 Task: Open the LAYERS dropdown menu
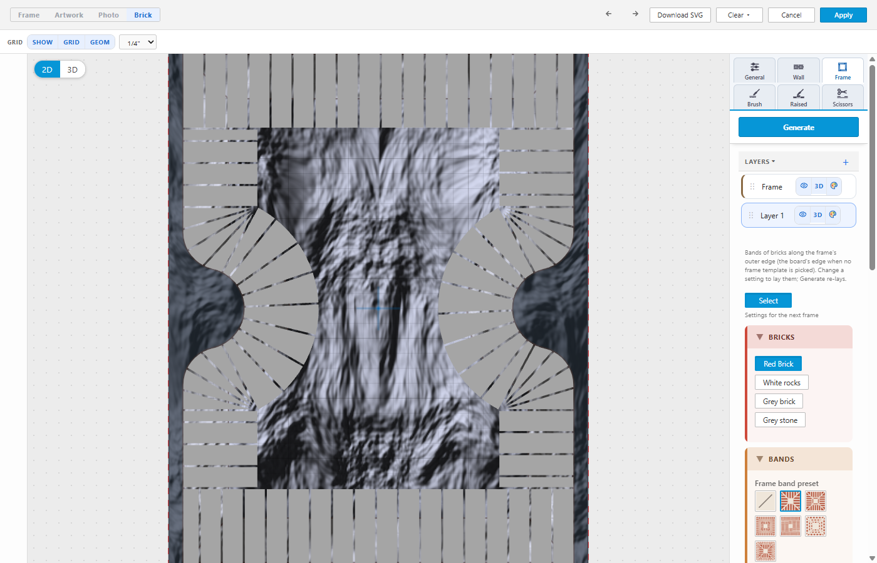click(x=760, y=161)
